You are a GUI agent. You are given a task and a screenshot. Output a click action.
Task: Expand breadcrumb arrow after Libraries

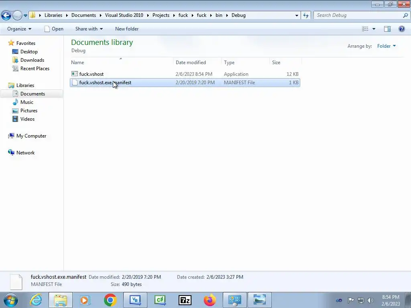pos(67,16)
